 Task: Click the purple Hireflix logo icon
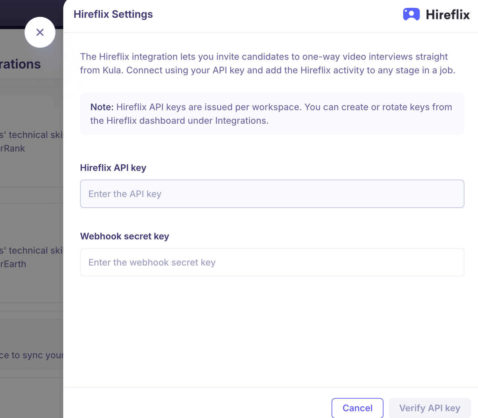pos(411,15)
